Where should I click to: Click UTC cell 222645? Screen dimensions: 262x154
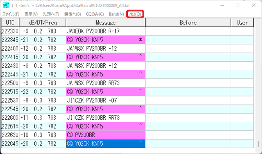10,144
